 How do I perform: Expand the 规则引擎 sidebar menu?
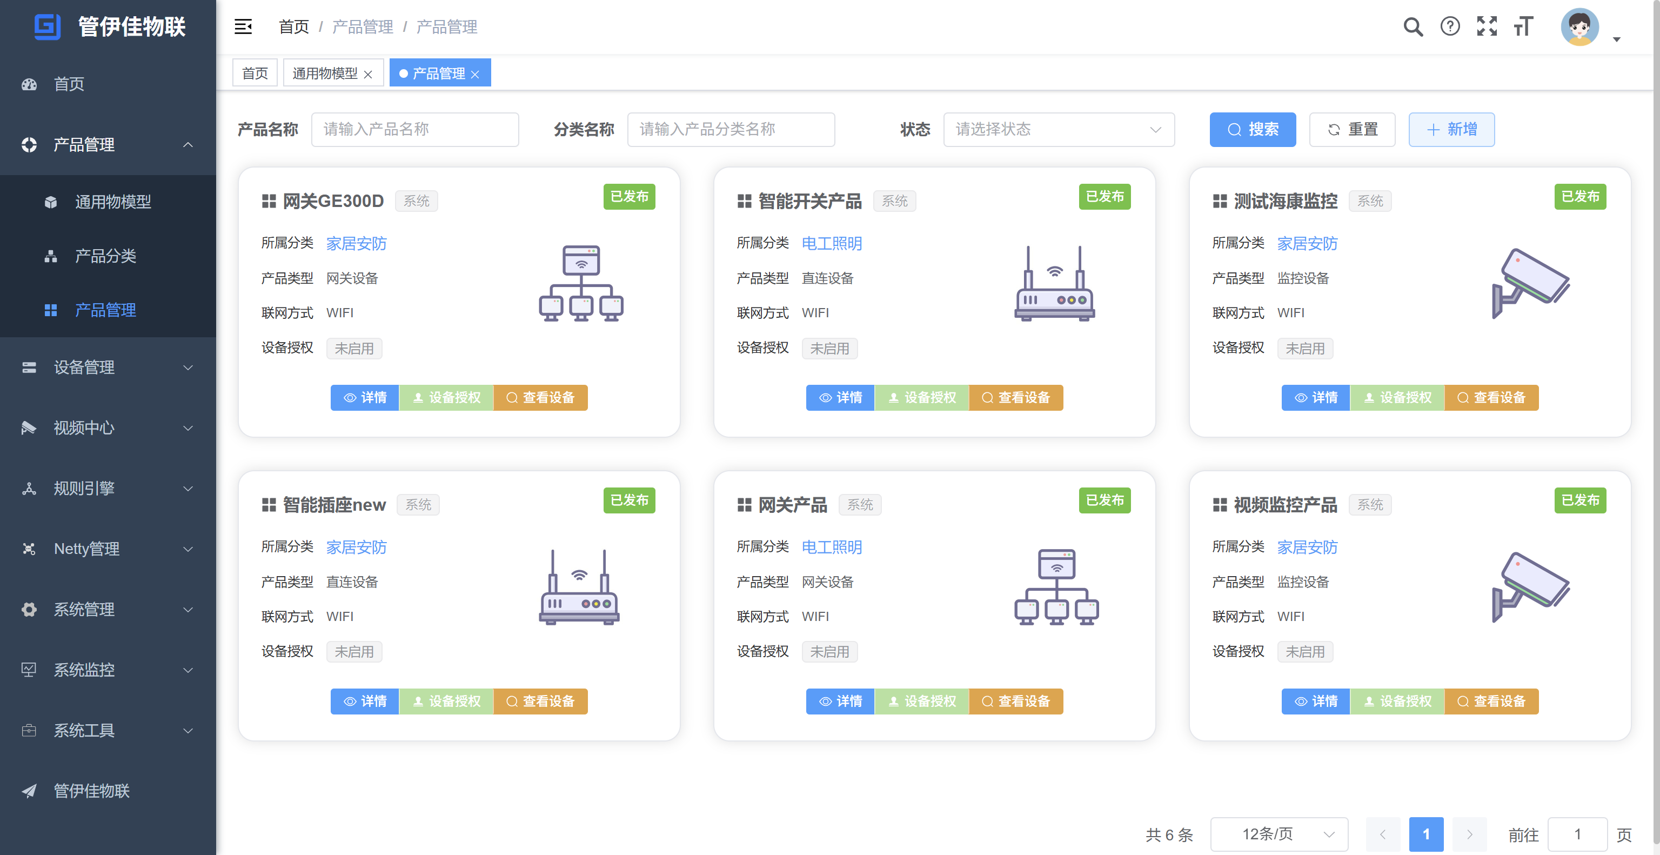(x=108, y=489)
